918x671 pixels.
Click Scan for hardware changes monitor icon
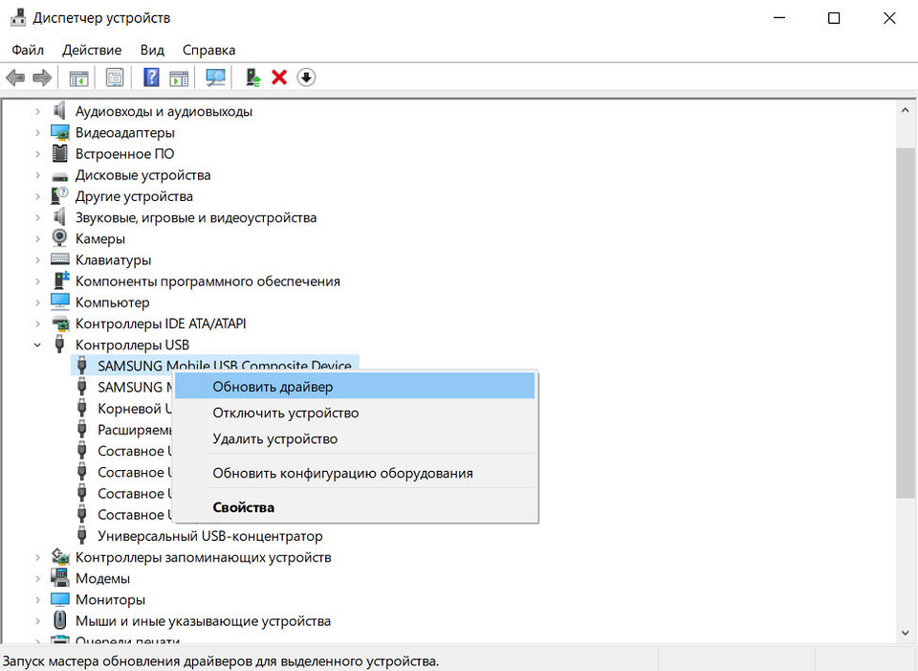click(x=216, y=78)
